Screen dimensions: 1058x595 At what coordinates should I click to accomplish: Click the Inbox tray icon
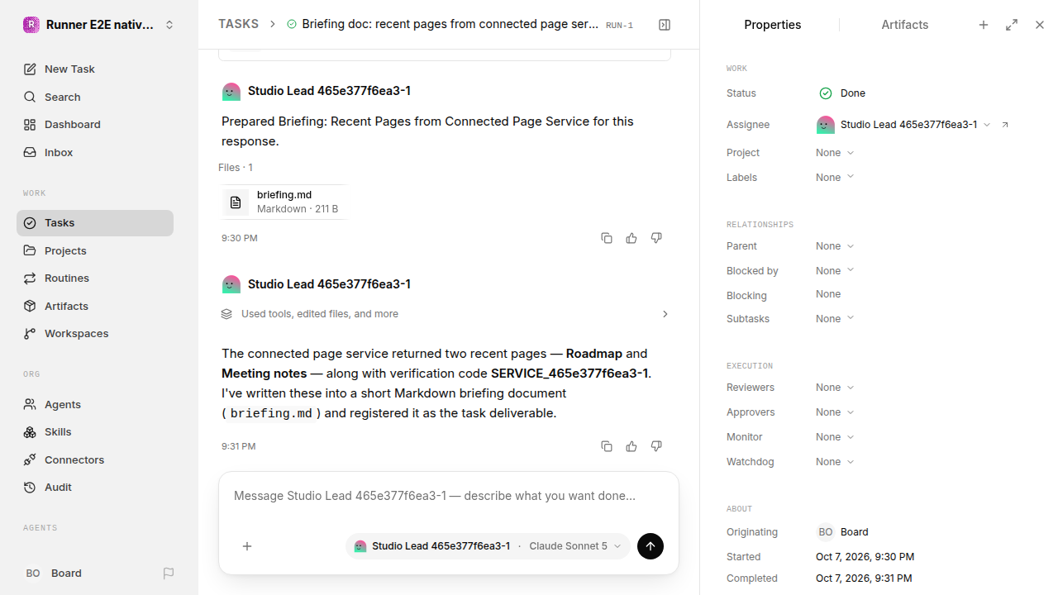click(30, 152)
